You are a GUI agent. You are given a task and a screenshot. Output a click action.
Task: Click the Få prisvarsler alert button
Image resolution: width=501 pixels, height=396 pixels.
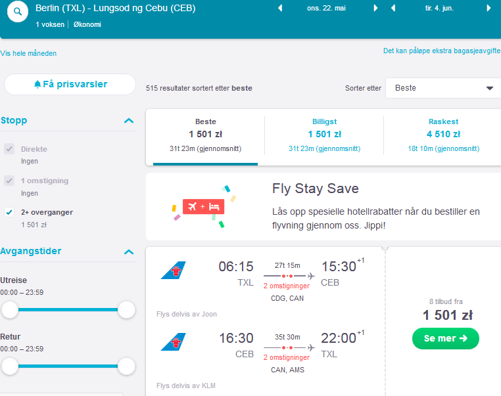[70, 84]
